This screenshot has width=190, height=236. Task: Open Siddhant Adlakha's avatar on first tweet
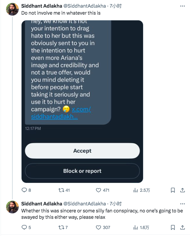click(x=12, y=9)
